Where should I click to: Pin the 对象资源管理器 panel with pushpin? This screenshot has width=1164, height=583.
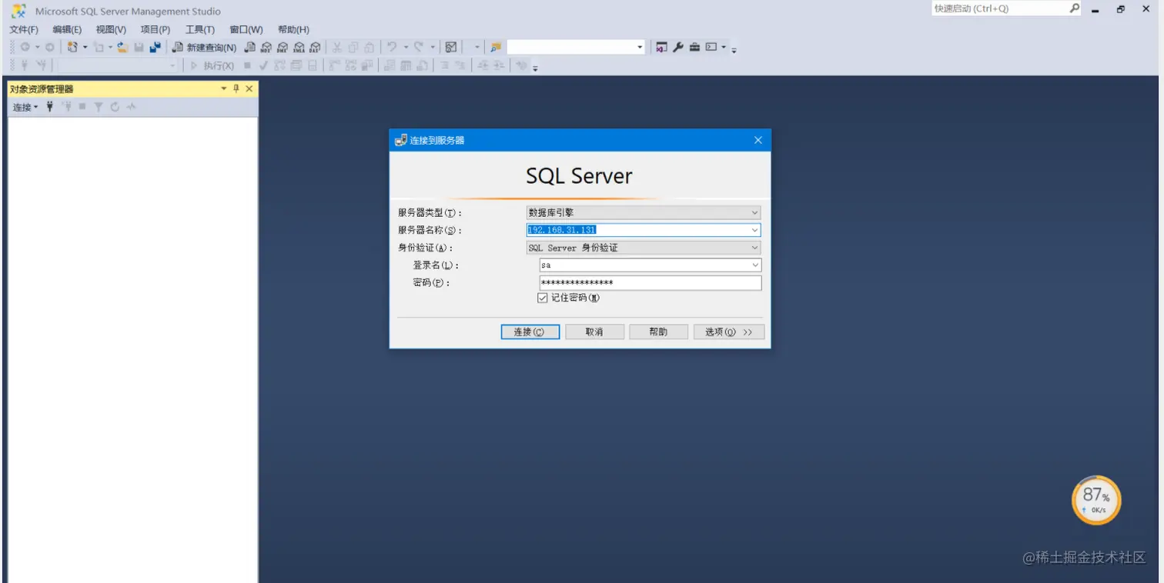tap(236, 88)
